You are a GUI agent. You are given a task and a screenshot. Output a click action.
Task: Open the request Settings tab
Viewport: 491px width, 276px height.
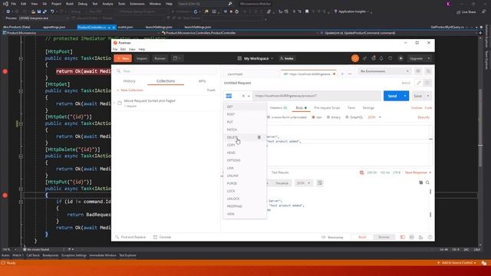click(368, 108)
